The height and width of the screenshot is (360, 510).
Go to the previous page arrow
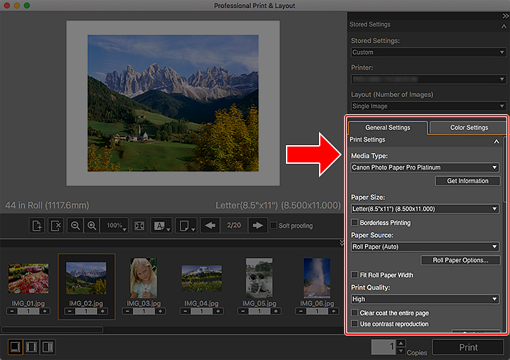coord(210,226)
